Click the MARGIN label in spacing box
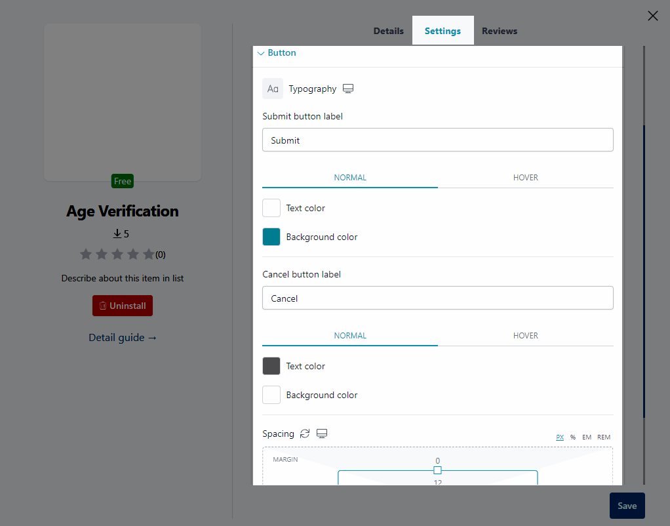 coord(285,459)
